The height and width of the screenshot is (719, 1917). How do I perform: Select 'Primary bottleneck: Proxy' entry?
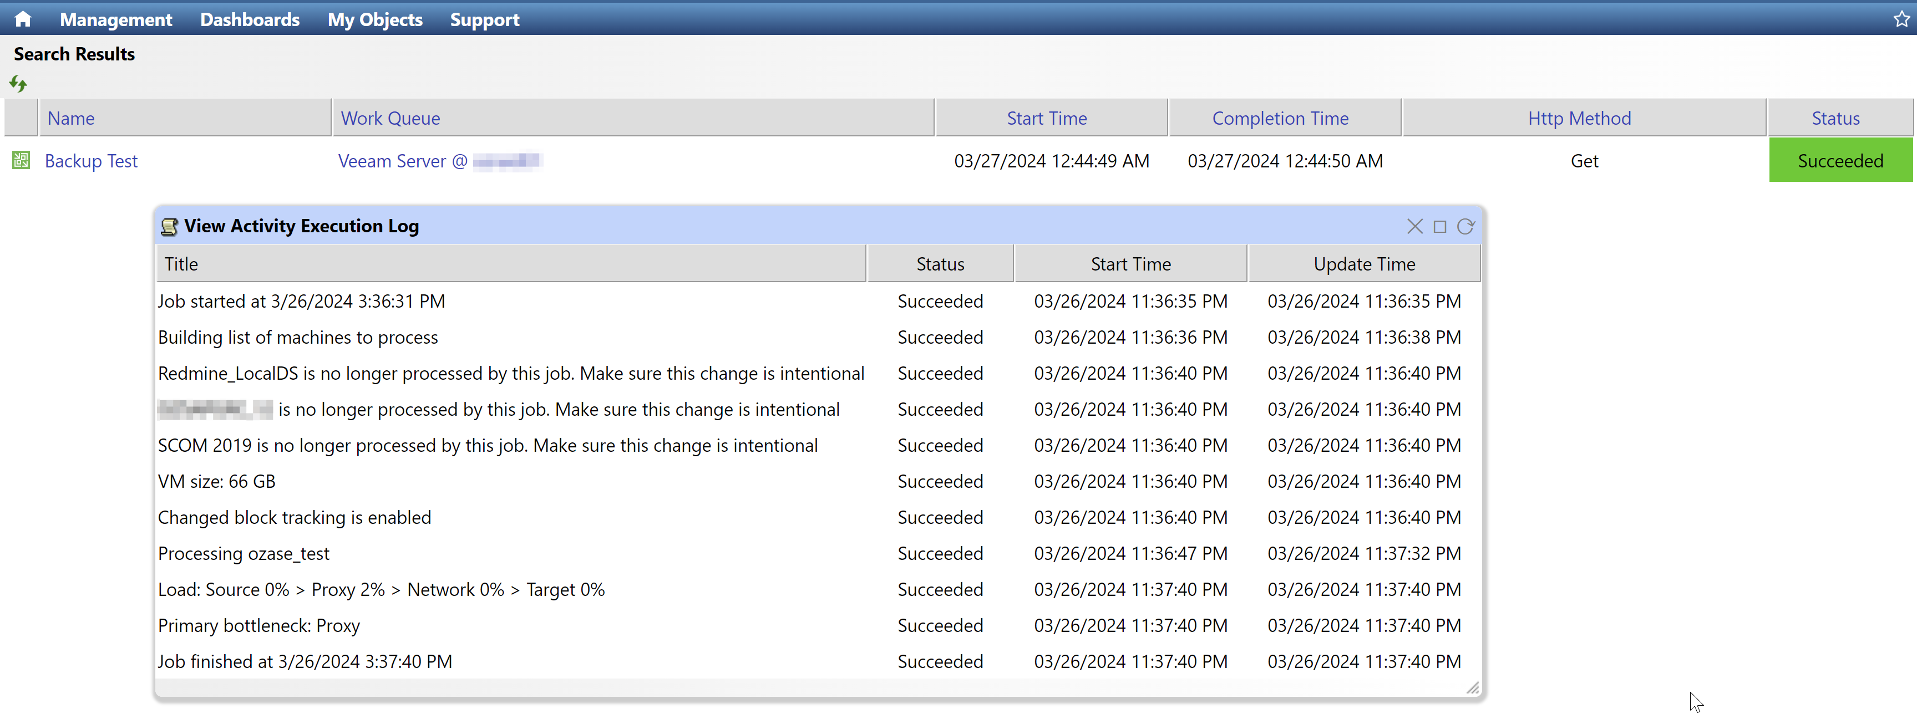click(x=818, y=625)
